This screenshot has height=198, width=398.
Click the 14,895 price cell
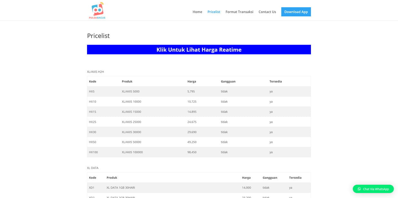(192, 112)
